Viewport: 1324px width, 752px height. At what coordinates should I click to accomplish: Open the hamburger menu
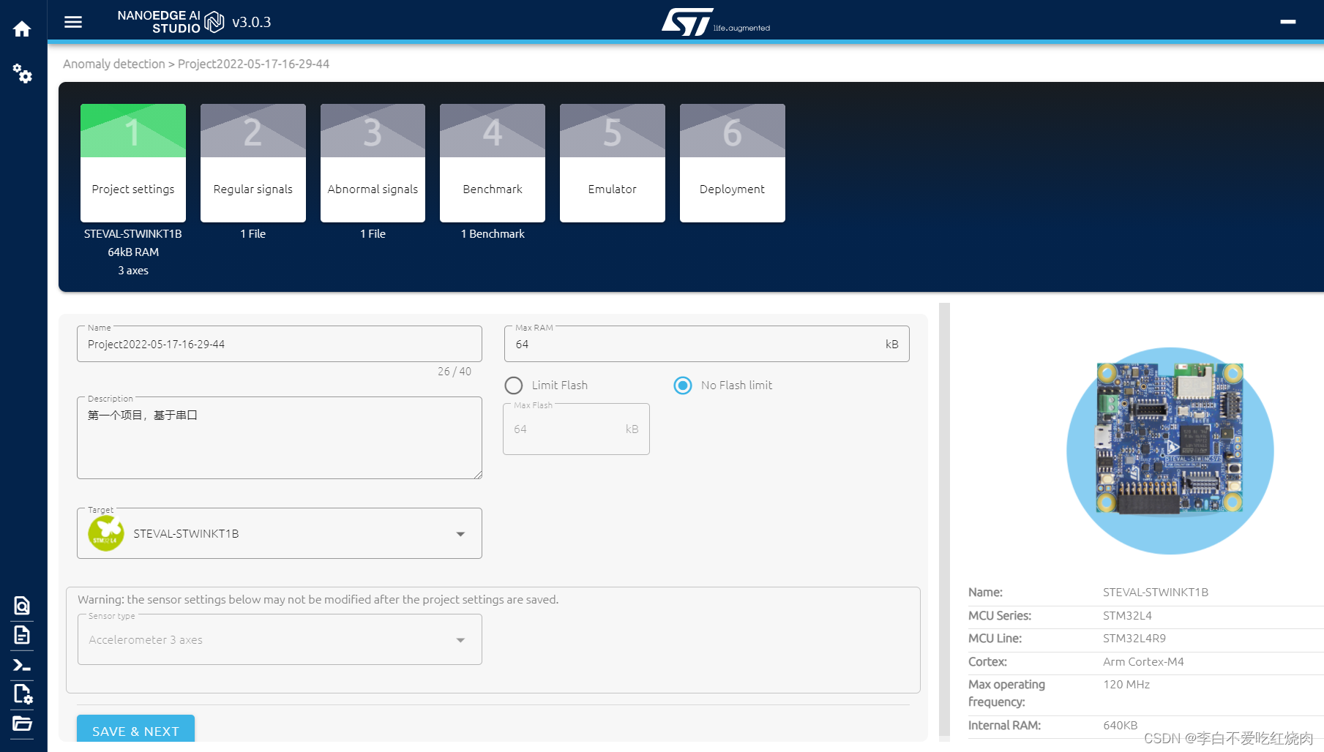coord(73,22)
